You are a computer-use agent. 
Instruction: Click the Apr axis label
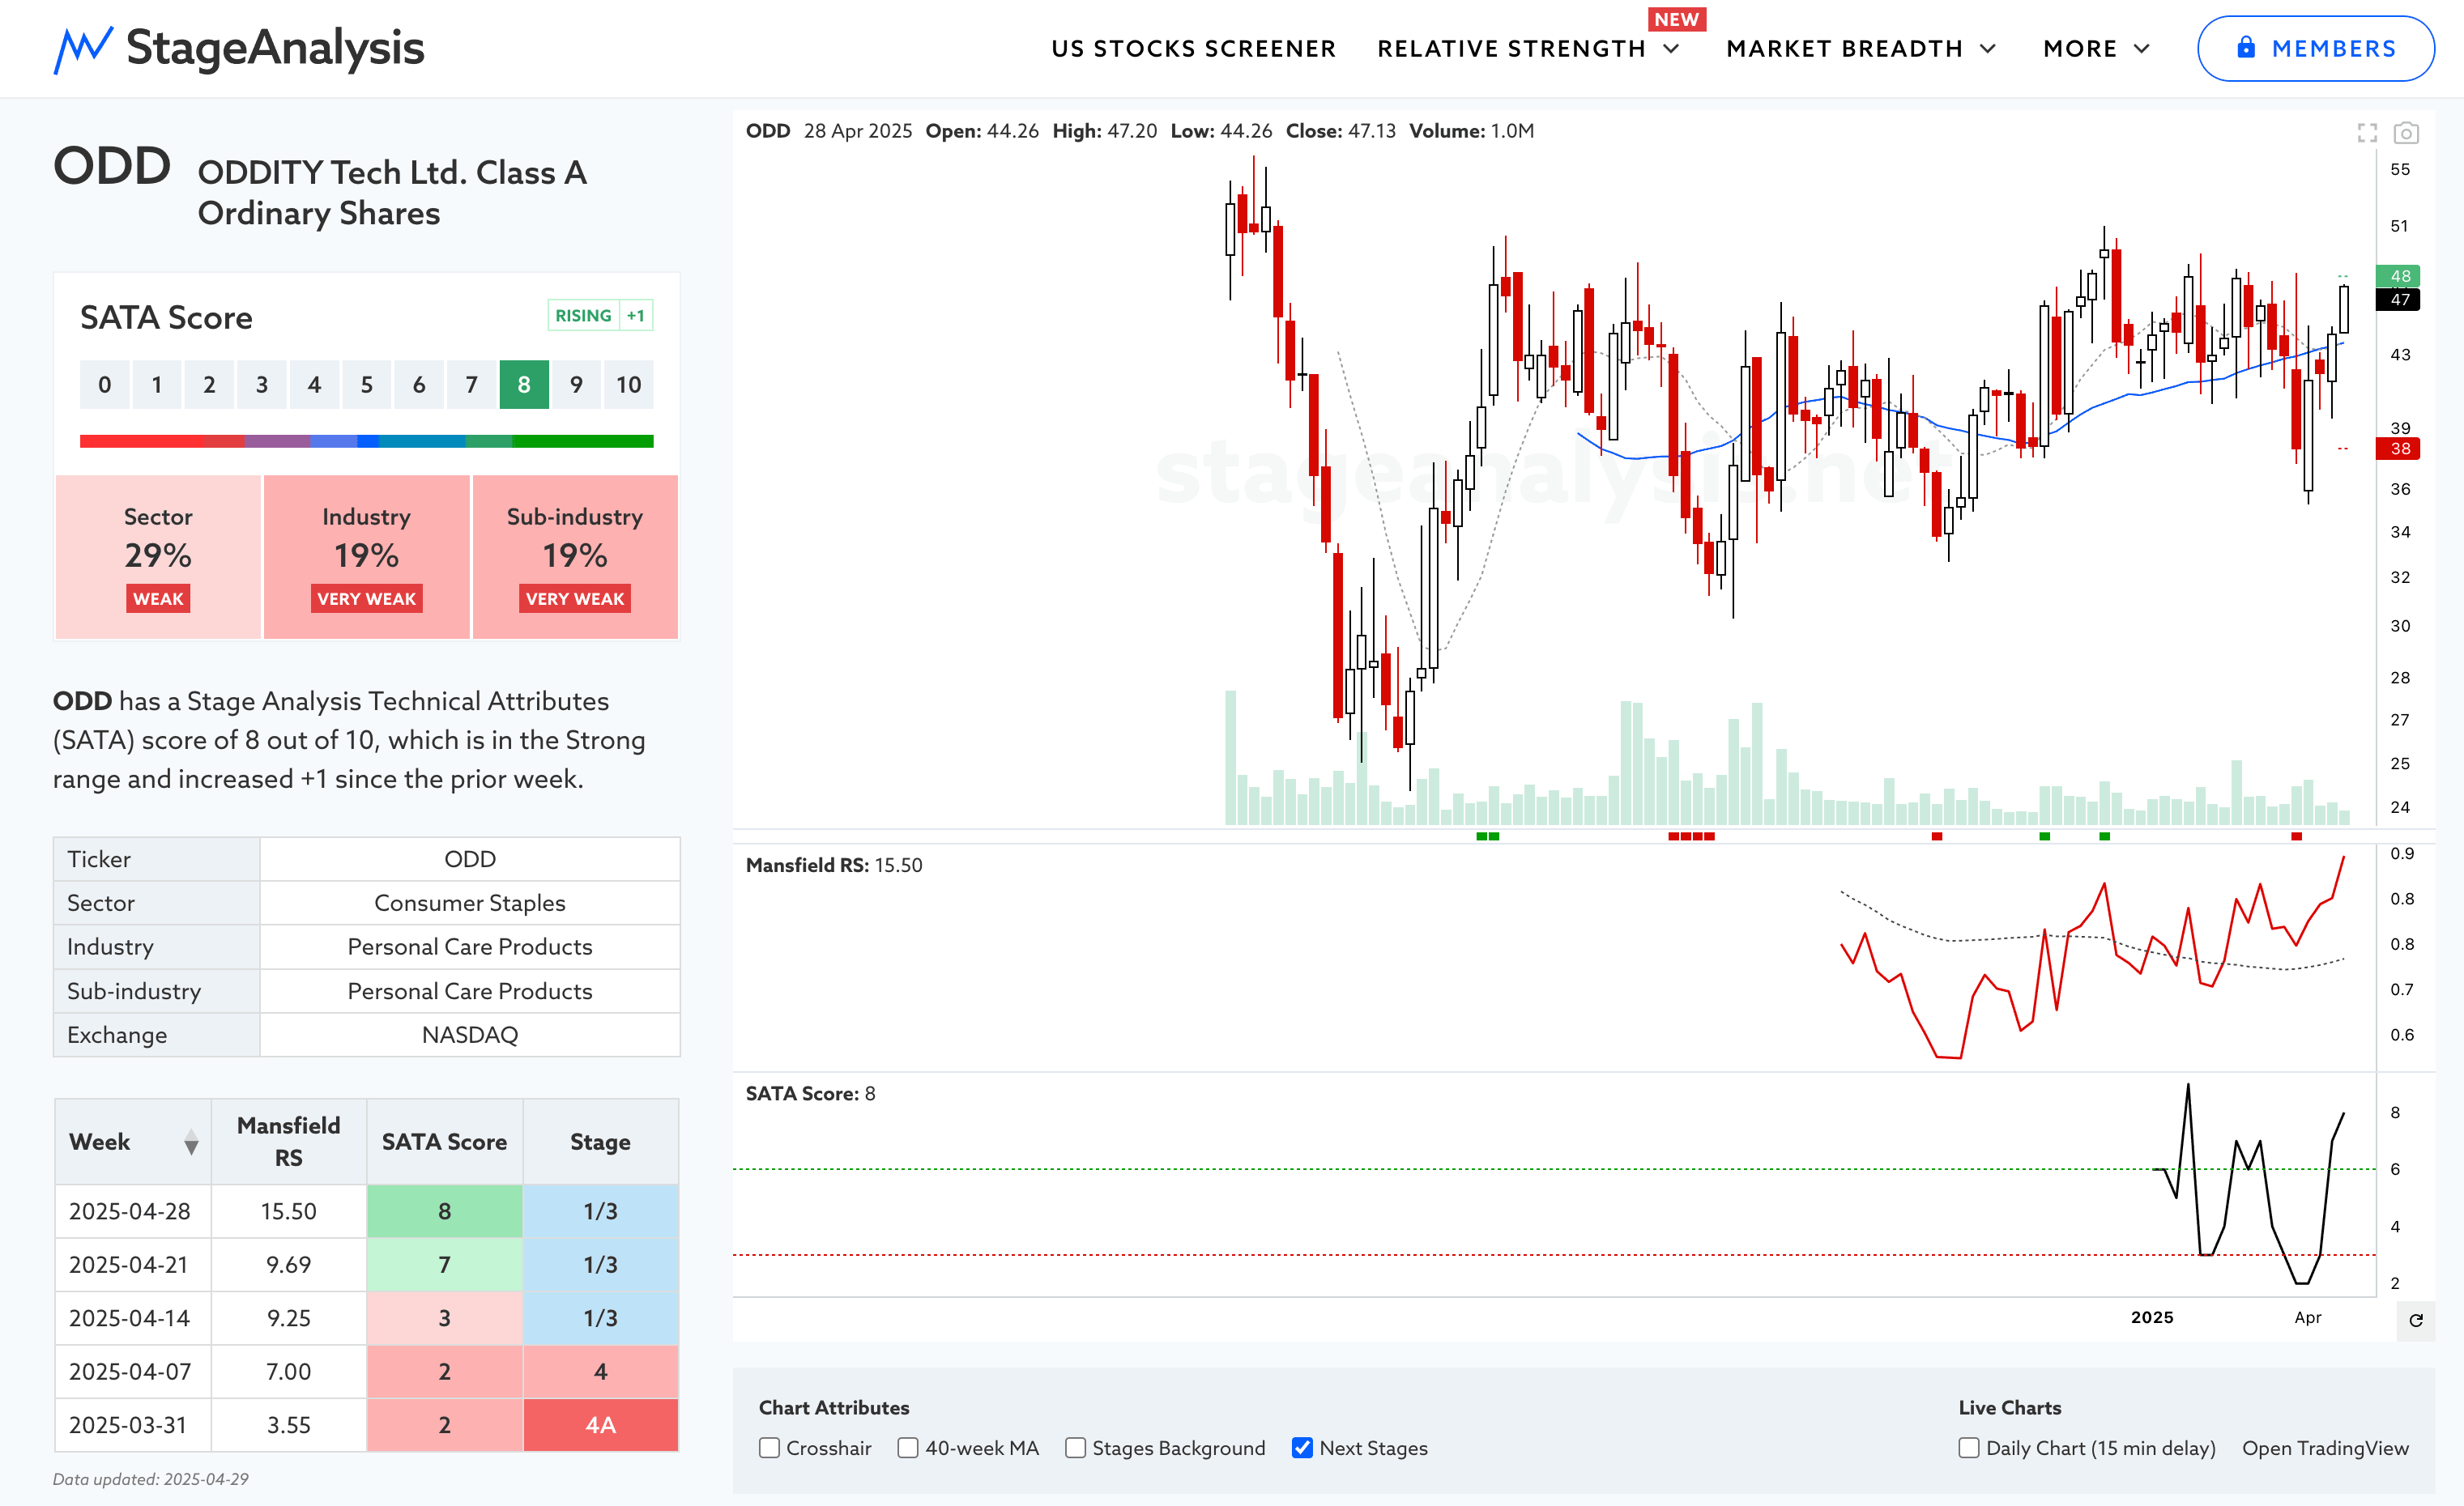pyautogui.click(x=2307, y=1317)
